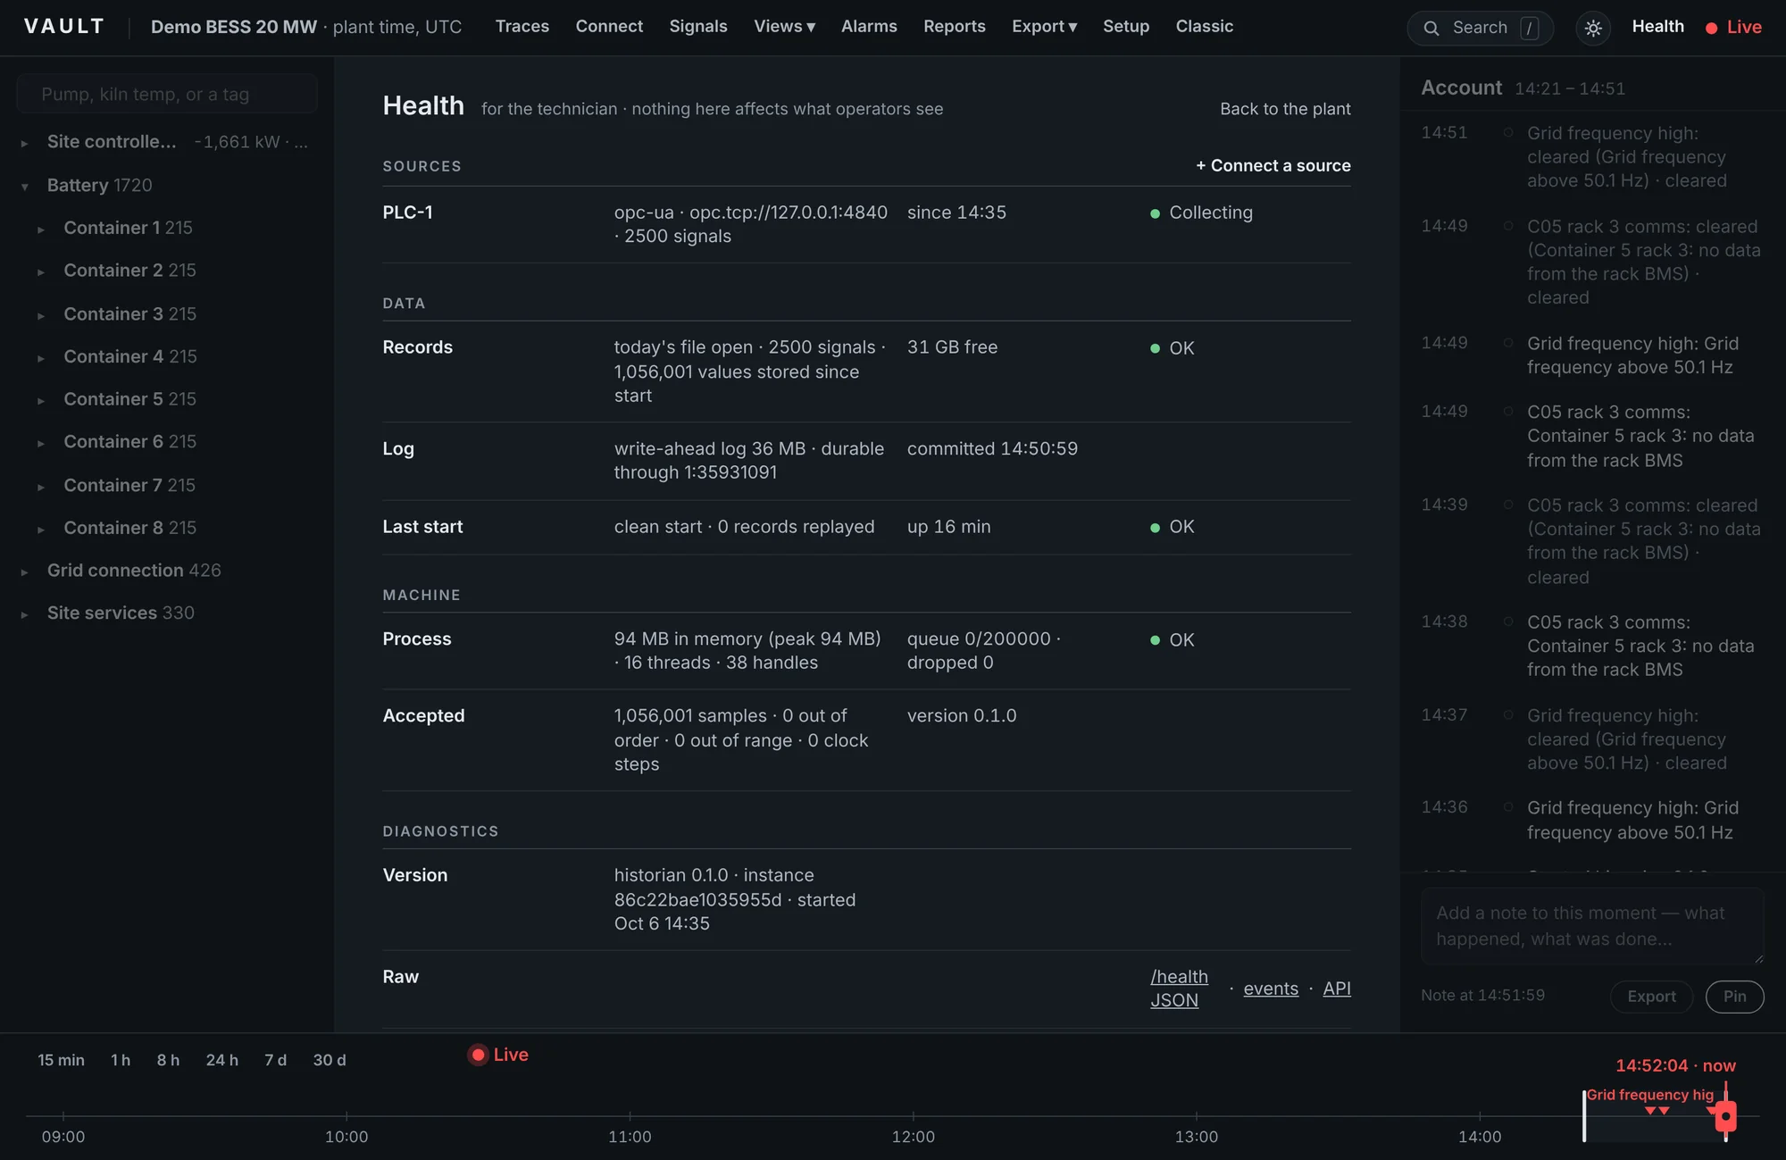1786x1160 pixels.
Task: Expand the Site controller tree node
Action: click(24, 143)
